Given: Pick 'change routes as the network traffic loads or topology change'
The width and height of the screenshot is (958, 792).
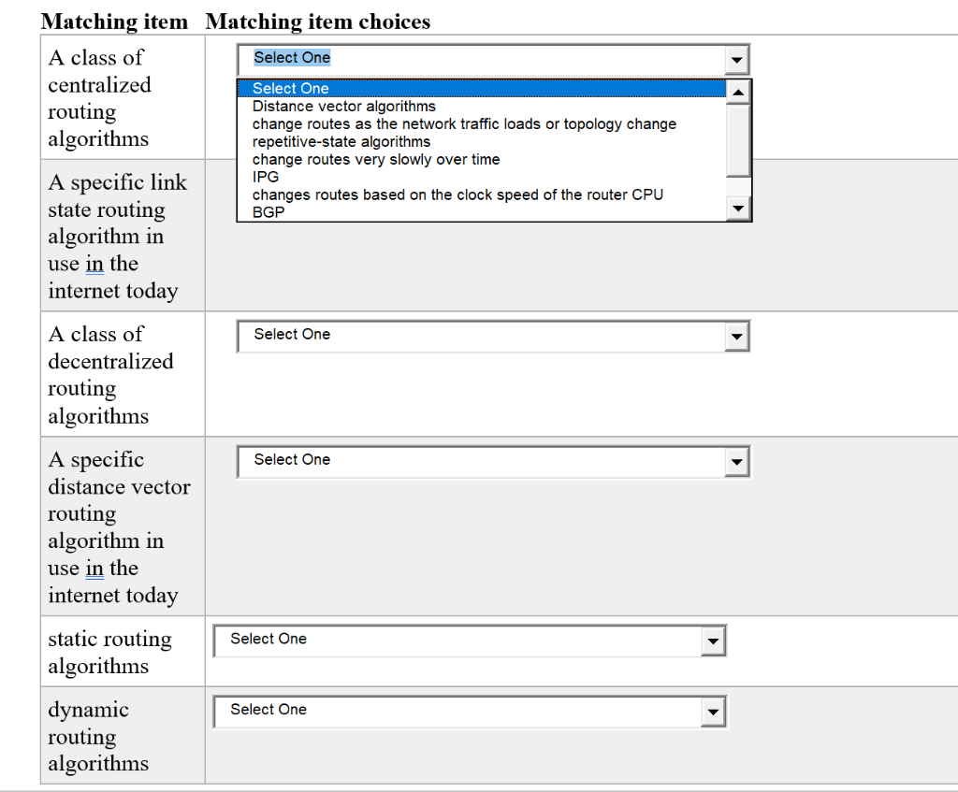Looking at the screenshot, I should [482, 124].
